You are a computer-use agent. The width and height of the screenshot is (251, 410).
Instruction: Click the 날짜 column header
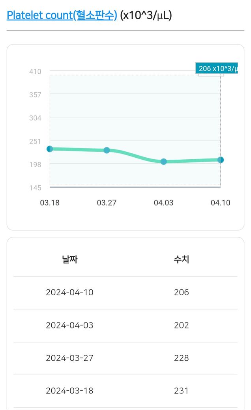pyautogui.click(x=69, y=260)
